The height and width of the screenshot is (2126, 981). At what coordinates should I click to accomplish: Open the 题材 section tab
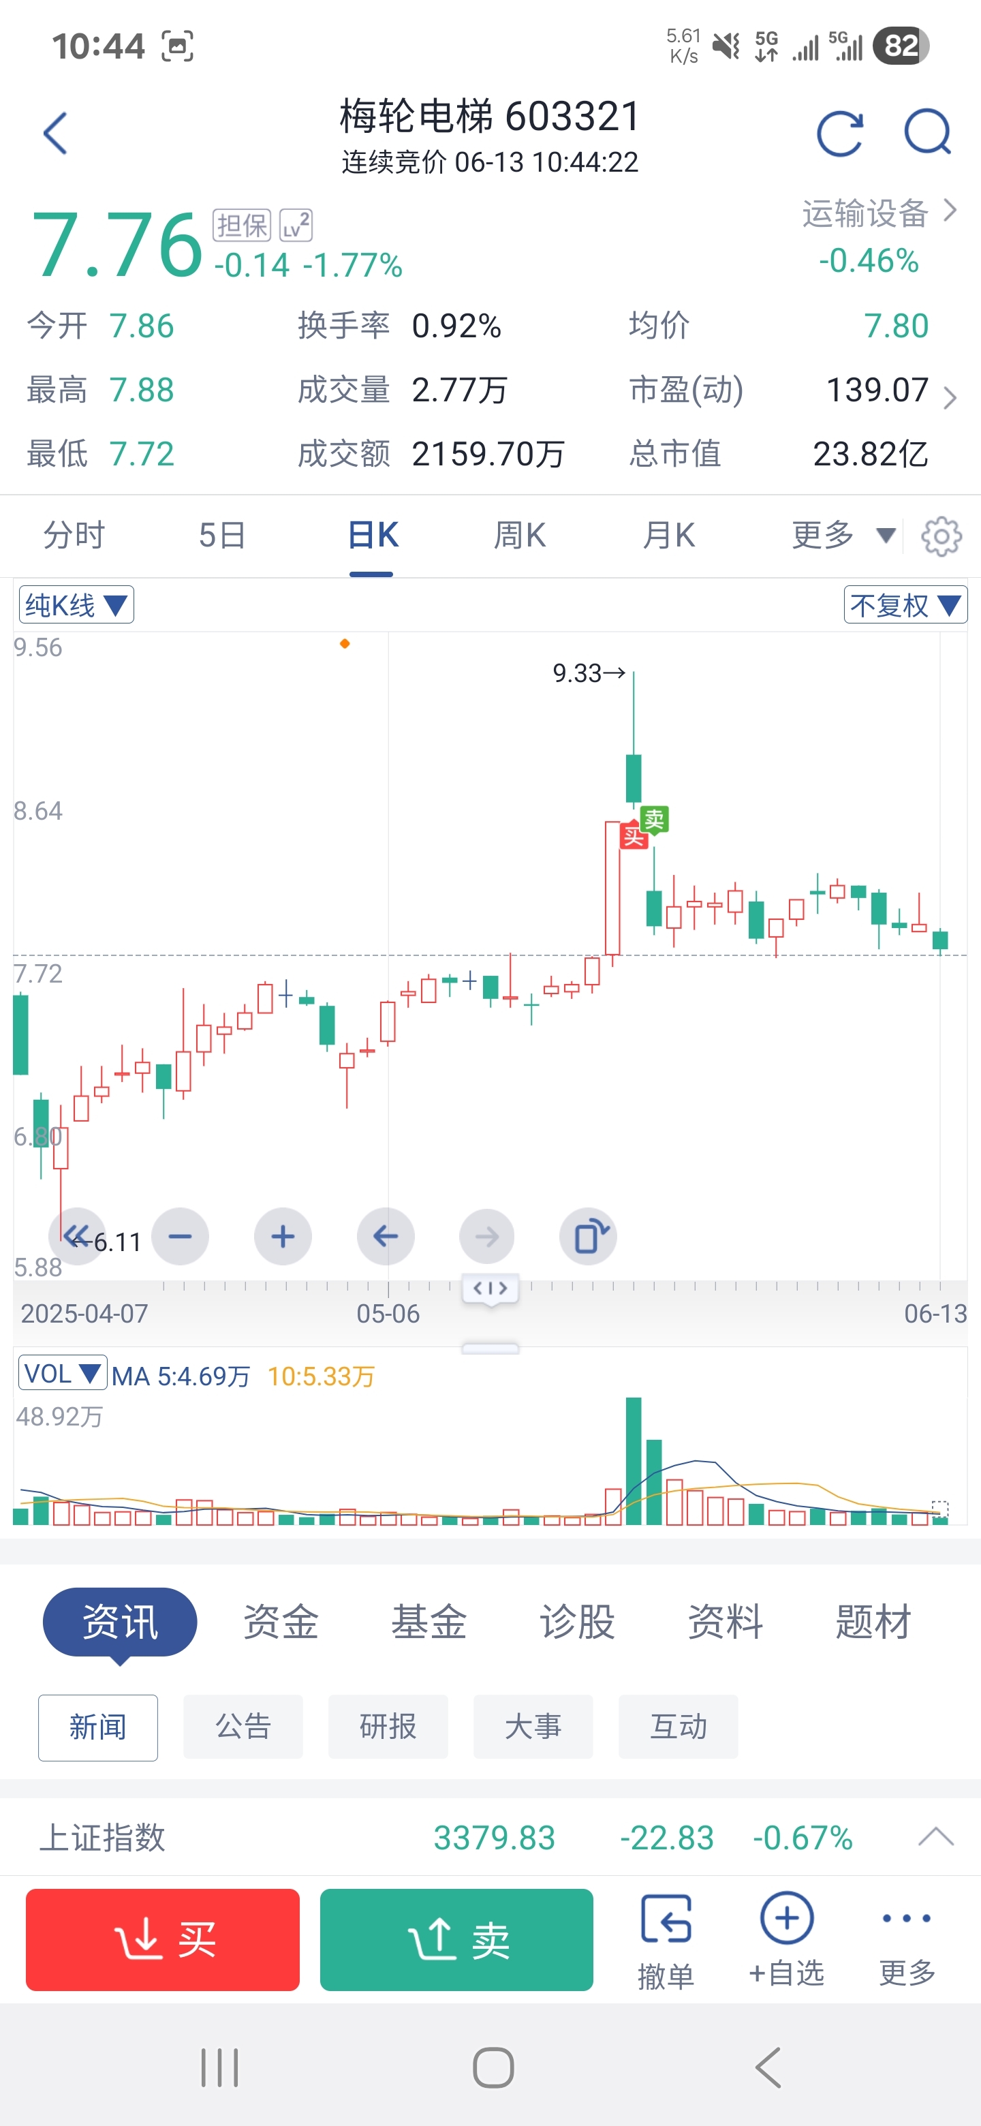point(874,1622)
